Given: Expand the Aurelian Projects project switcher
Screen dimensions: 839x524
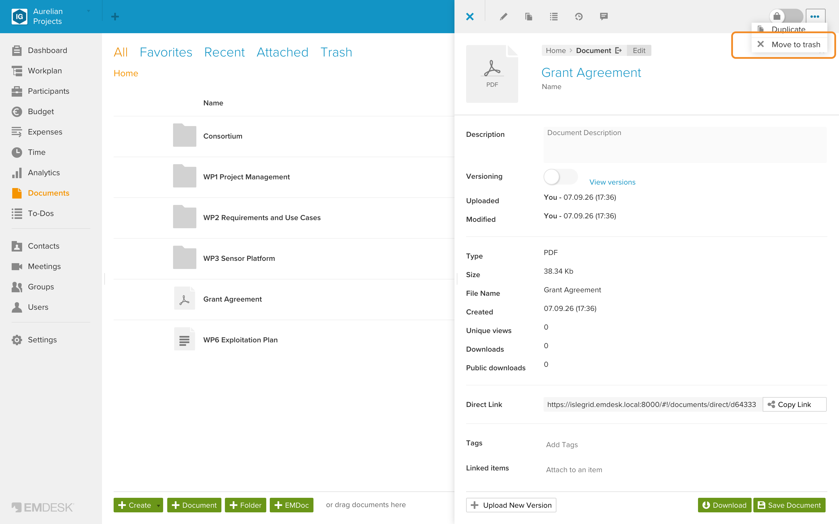Looking at the screenshot, I should tap(89, 11).
